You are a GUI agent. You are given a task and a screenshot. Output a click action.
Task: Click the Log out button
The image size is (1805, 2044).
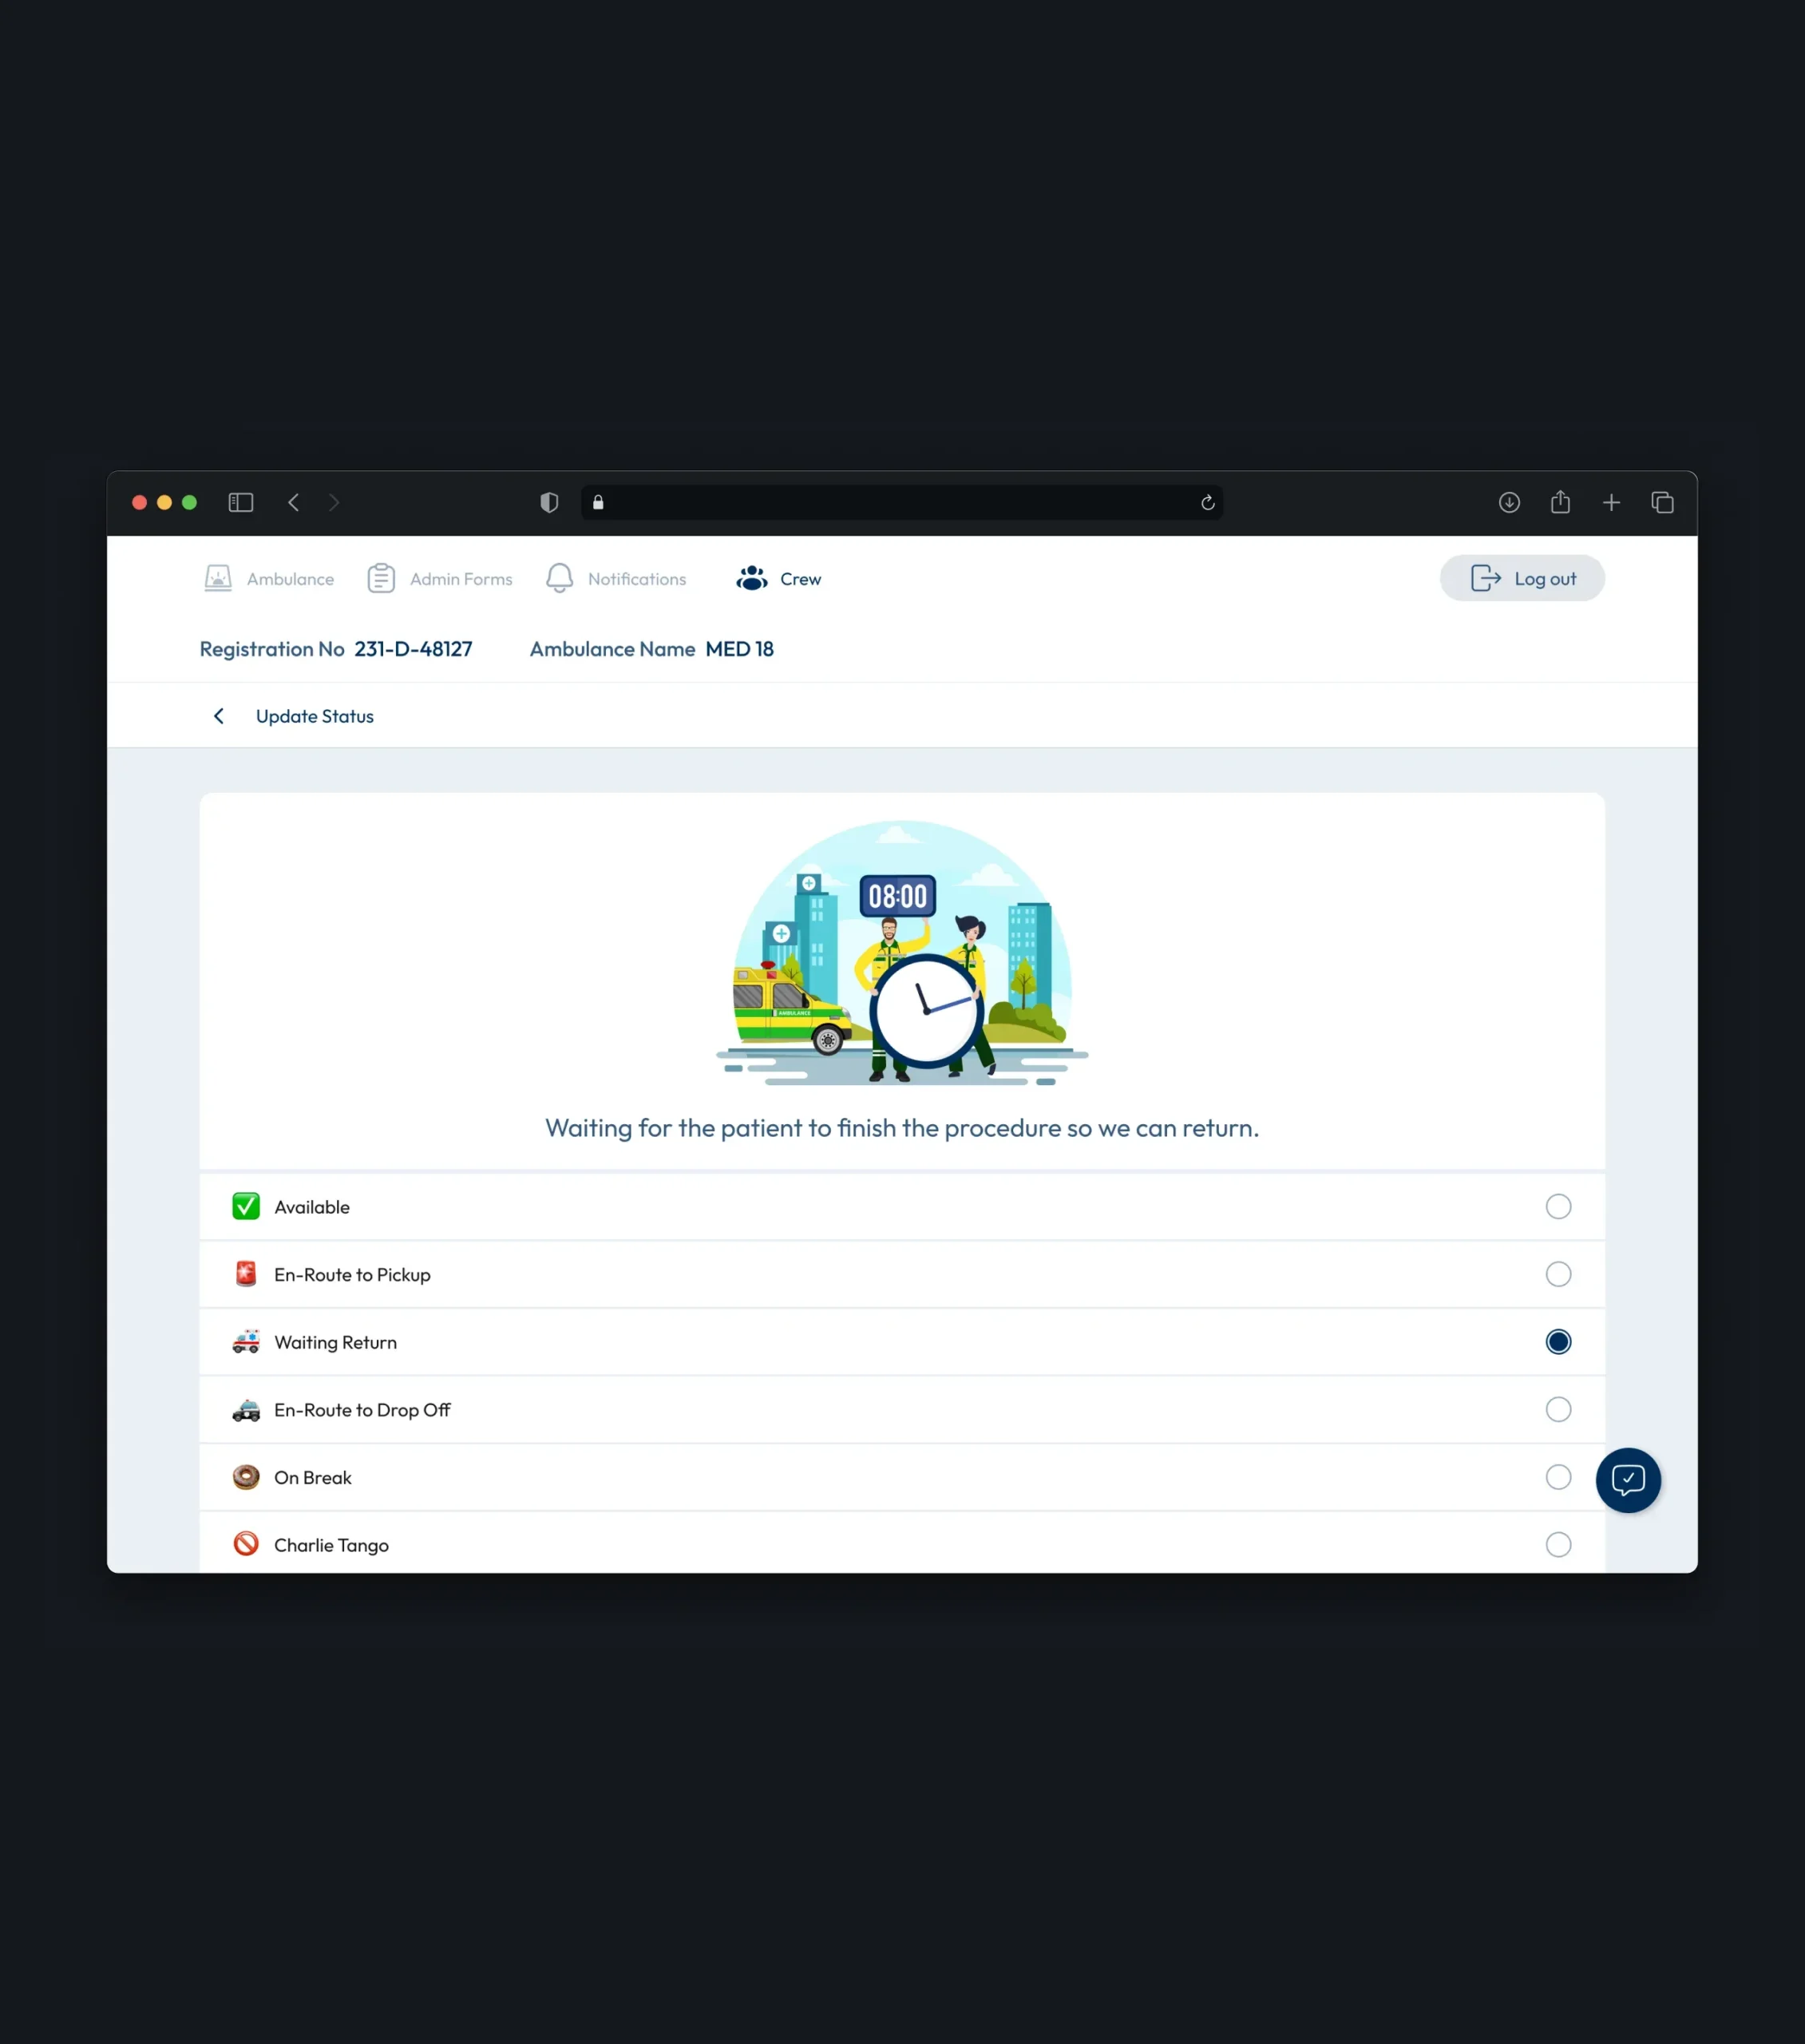pos(1522,578)
